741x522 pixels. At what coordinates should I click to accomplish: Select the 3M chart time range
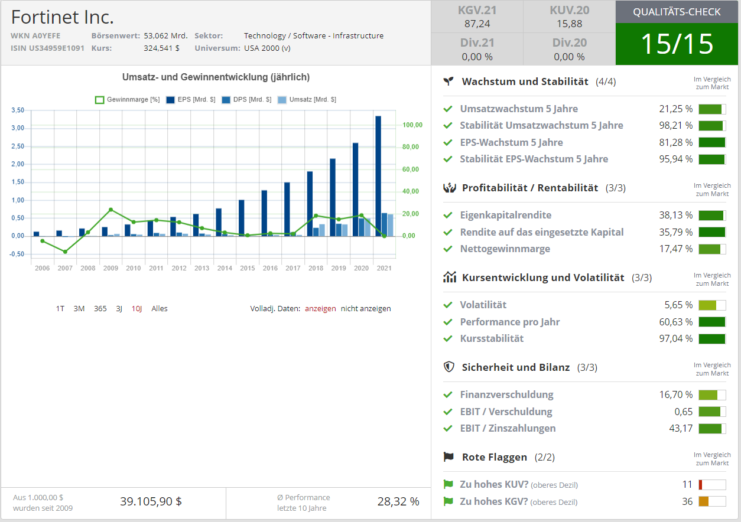[x=79, y=309]
